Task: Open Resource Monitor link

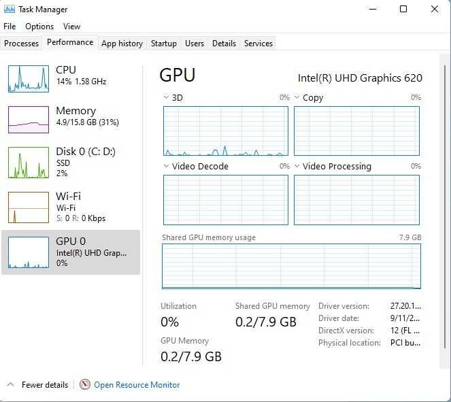Action: [137, 385]
